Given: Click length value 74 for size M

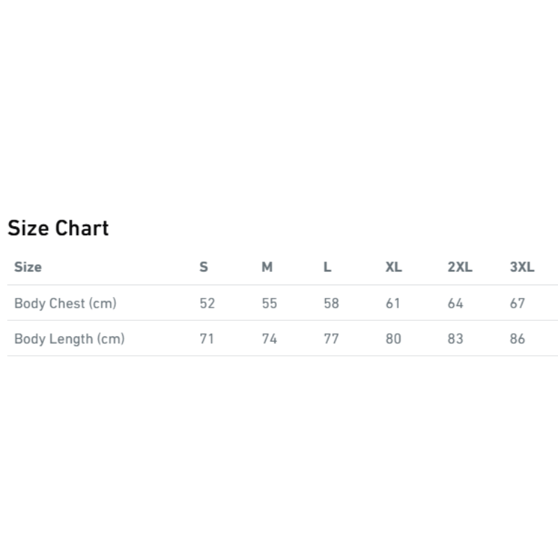Looking at the screenshot, I should point(269,339).
